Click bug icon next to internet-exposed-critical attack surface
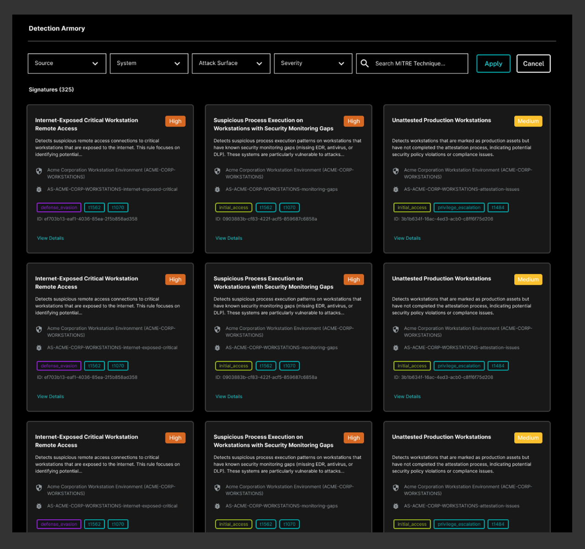The width and height of the screenshot is (585, 549). (39, 190)
